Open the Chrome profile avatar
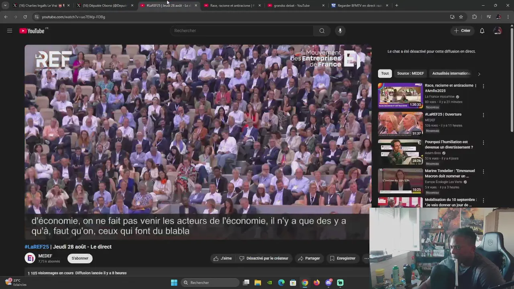514x289 pixels. pyautogui.click(x=498, y=17)
